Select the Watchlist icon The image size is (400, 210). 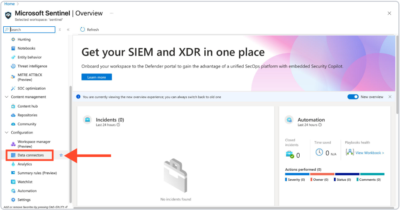(x=13, y=182)
